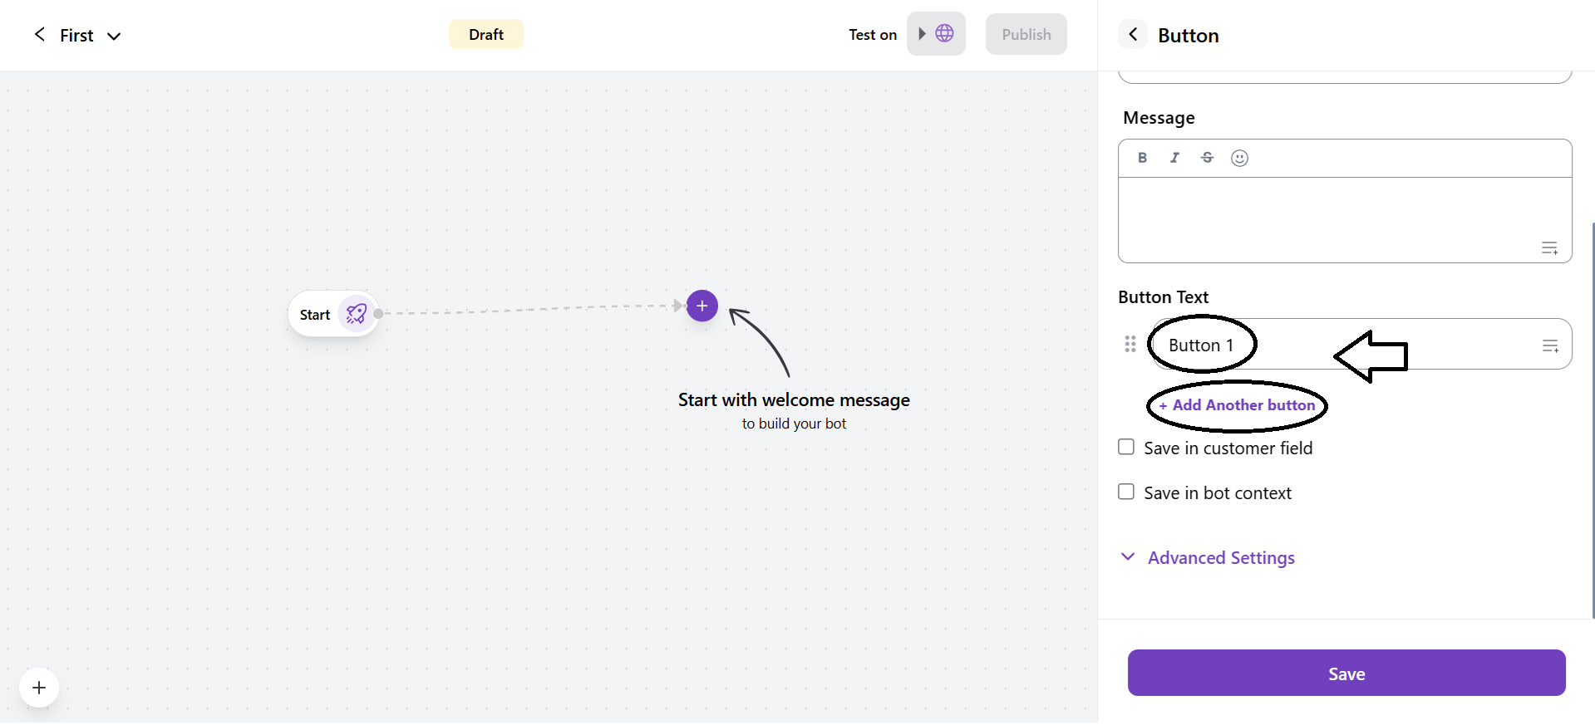Open the emoji picker
This screenshot has width=1595, height=725.
[x=1239, y=158]
